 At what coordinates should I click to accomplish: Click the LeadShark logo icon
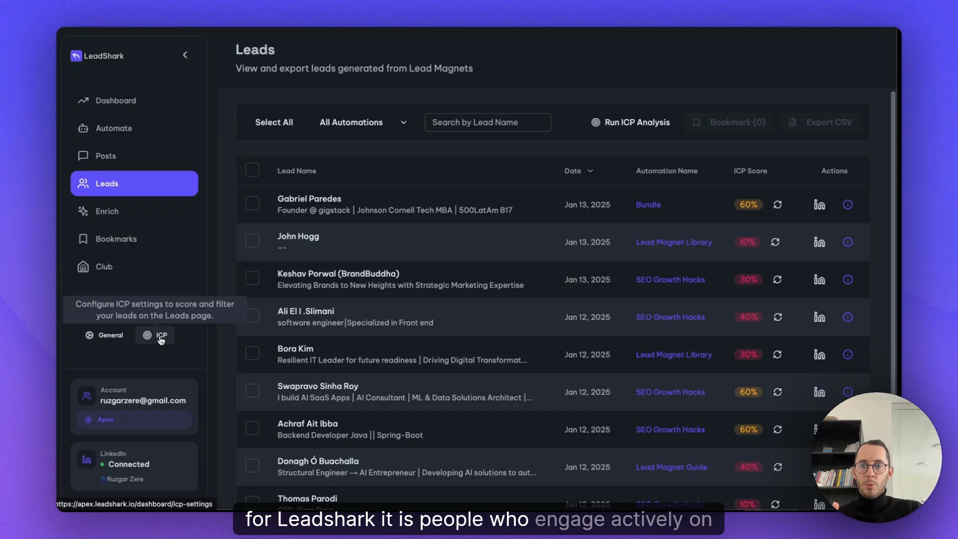pos(76,56)
